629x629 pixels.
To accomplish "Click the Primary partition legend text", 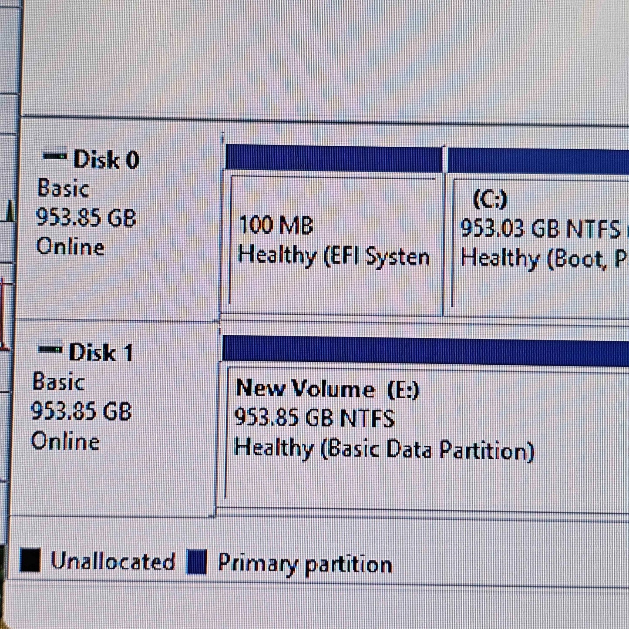I will (305, 564).
